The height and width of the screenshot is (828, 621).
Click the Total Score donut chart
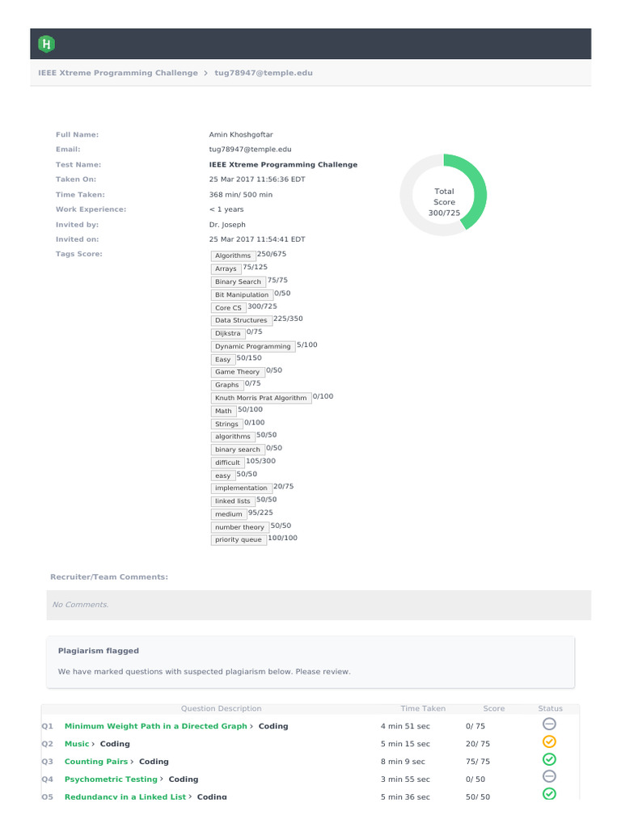click(444, 196)
